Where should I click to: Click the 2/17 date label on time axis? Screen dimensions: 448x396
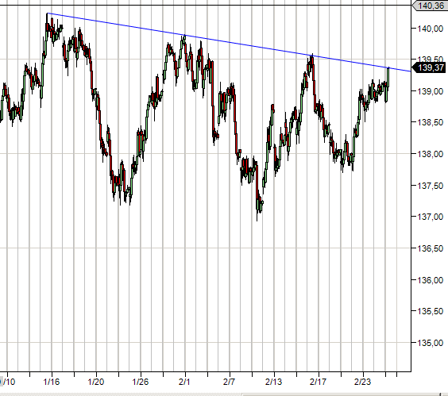click(x=318, y=382)
